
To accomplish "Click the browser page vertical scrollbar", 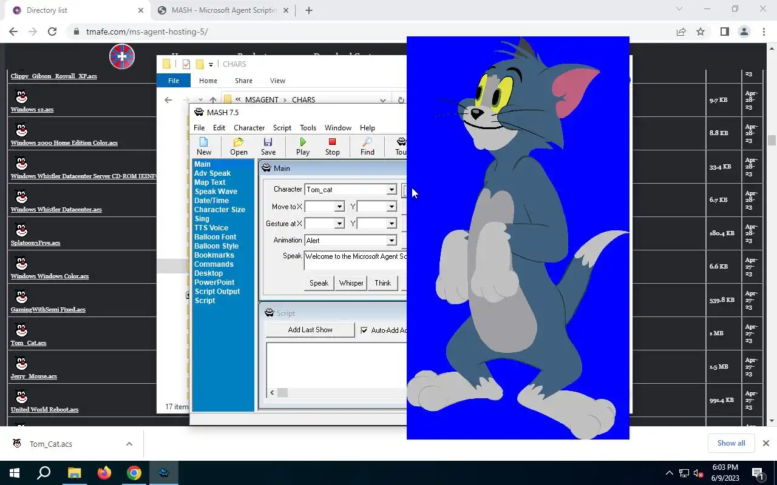I will [x=772, y=141].
